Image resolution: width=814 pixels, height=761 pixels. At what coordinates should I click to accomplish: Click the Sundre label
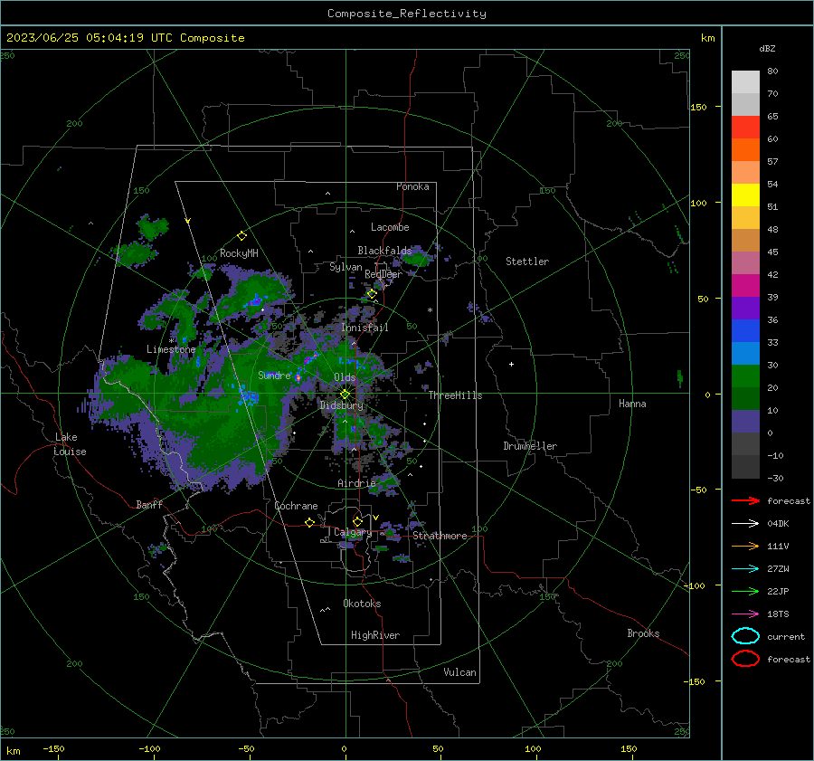pyautogui.click(x=274, y=375)
